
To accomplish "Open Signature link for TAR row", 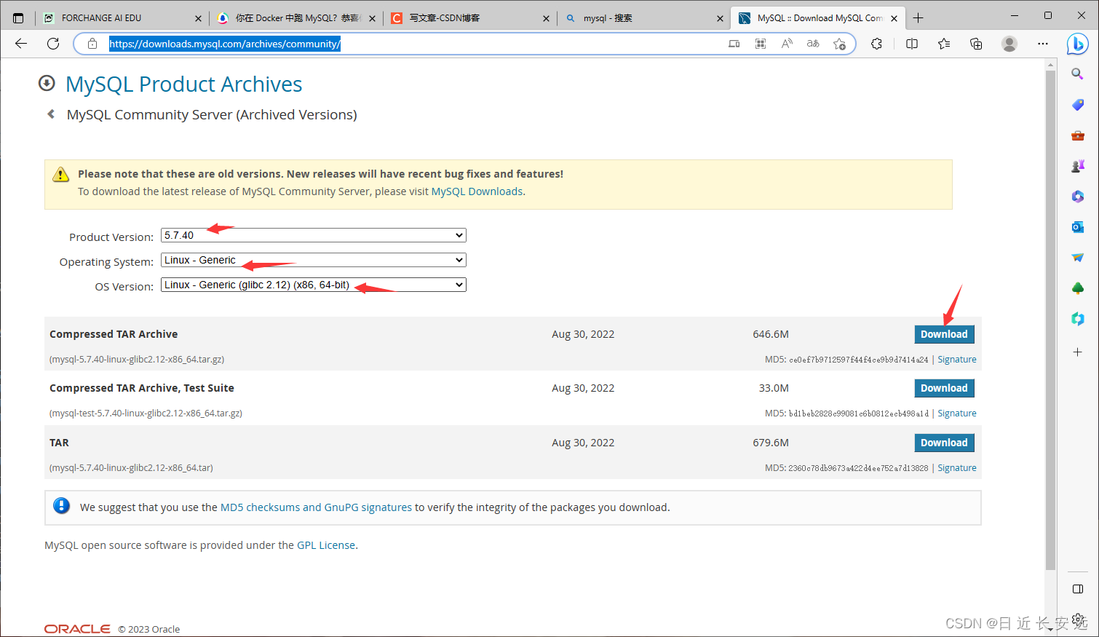I will pyautogui.click(x=957, y=468).
